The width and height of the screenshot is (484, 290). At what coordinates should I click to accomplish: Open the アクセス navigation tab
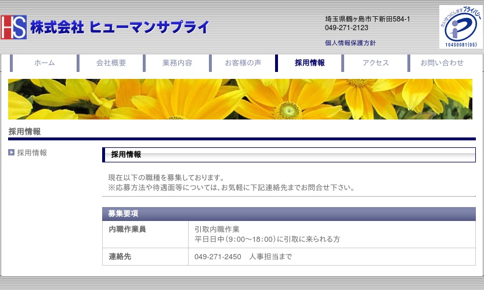pyautogui.click(x=375, y=63)
